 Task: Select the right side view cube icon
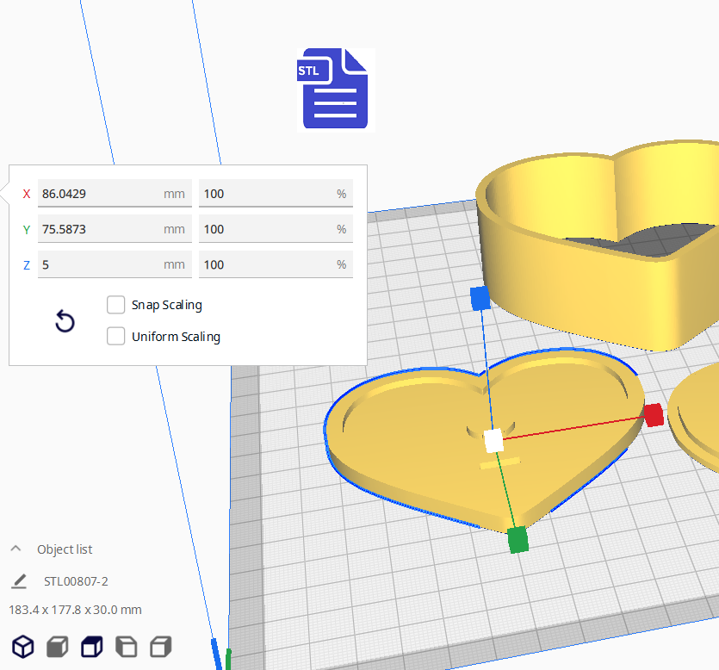click(161, 646)
